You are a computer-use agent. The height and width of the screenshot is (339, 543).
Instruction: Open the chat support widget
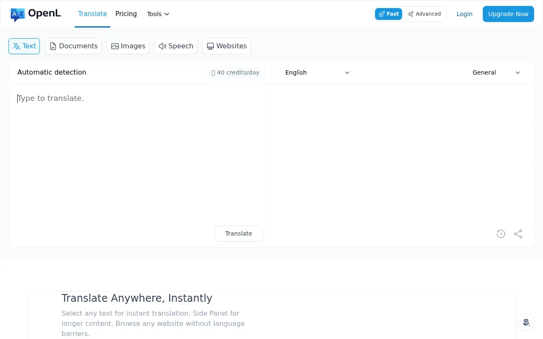click(526, 322)
